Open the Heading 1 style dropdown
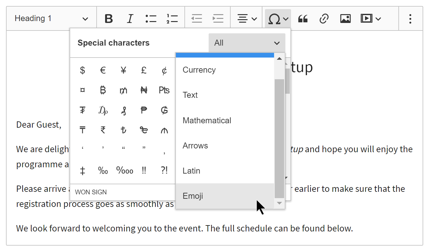This screenshot has width=427, height=250. tap(52, 19)
